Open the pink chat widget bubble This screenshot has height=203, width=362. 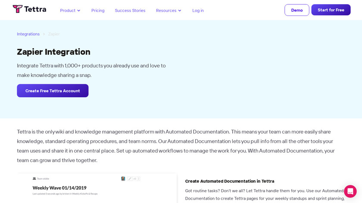tap(350, 191)
